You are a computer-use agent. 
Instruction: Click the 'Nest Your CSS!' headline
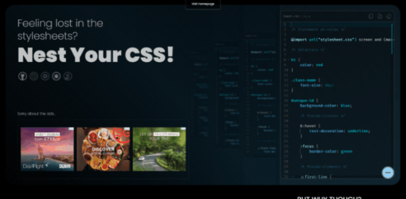pyautogui.click(x=95, y=55)
